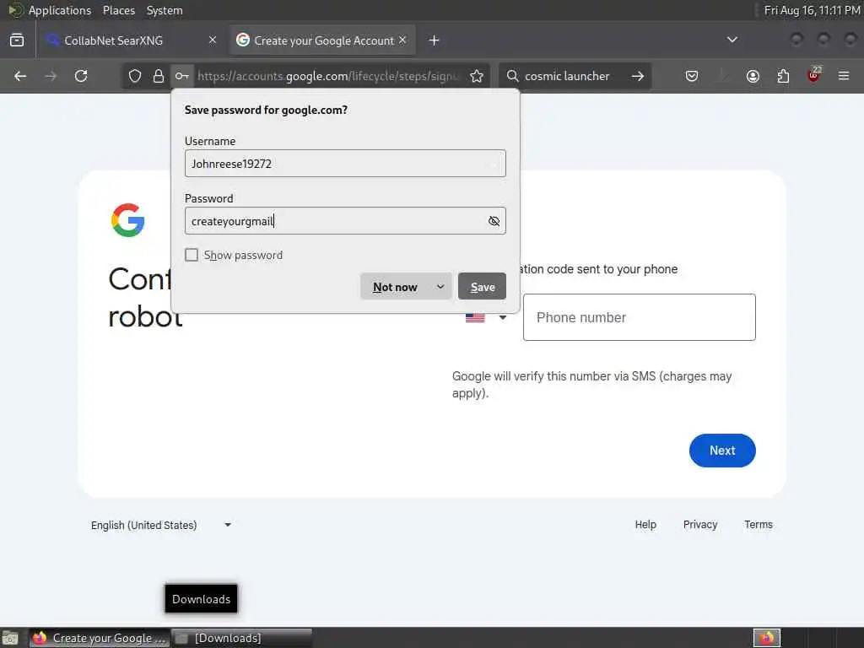The height and width of the screenshot is (648, 864).
Task: Open the extensions puzzle icon
Action: coord(783,76)
